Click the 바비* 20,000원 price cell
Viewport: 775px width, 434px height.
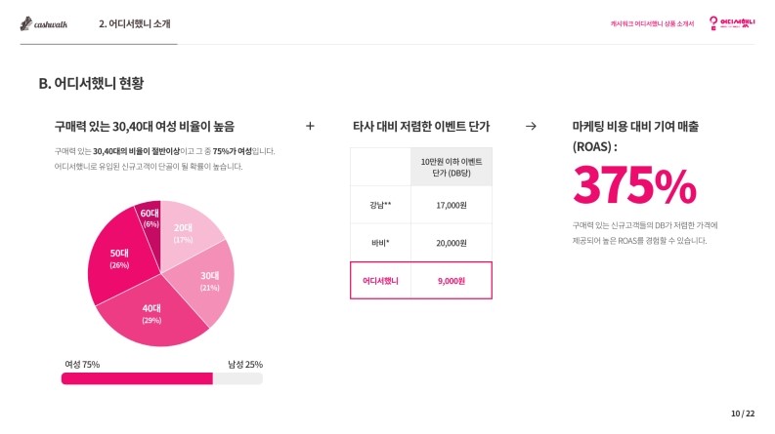(452, 243)
